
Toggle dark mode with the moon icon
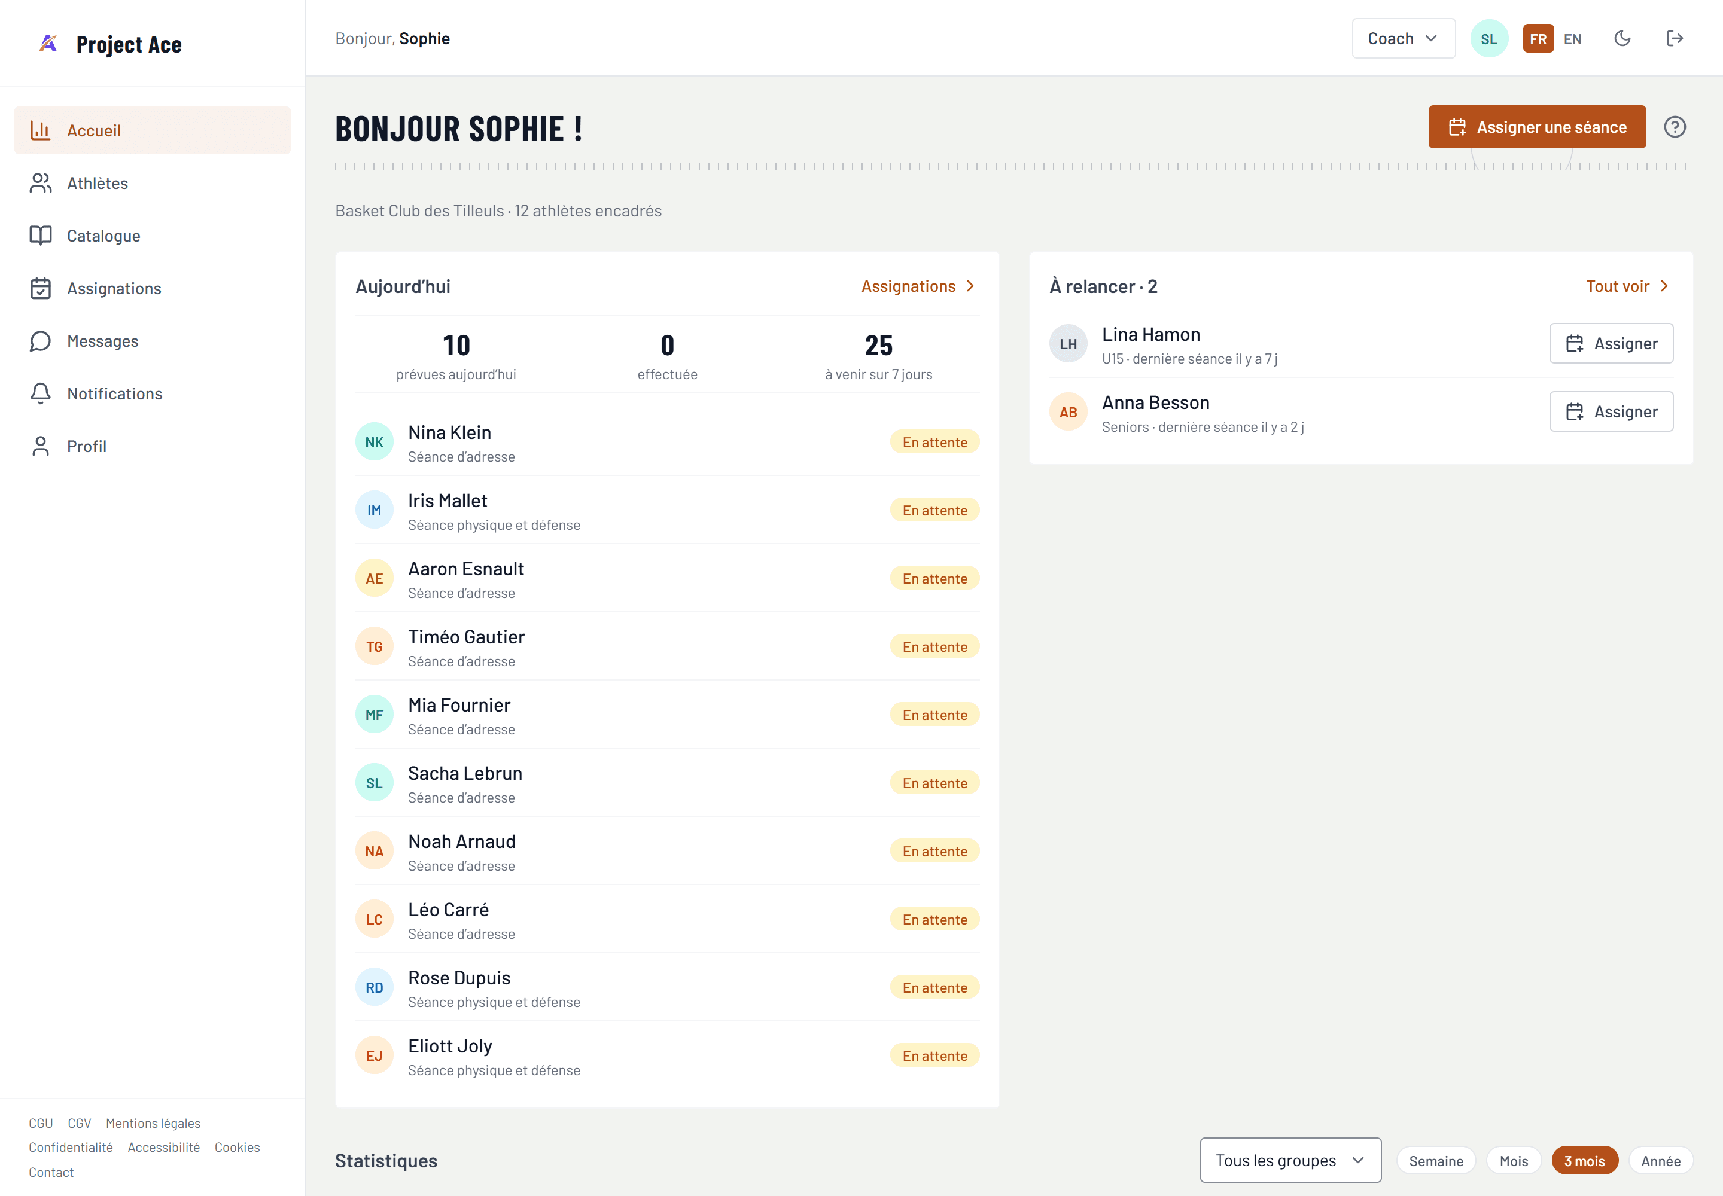[x=1622, y=38]
